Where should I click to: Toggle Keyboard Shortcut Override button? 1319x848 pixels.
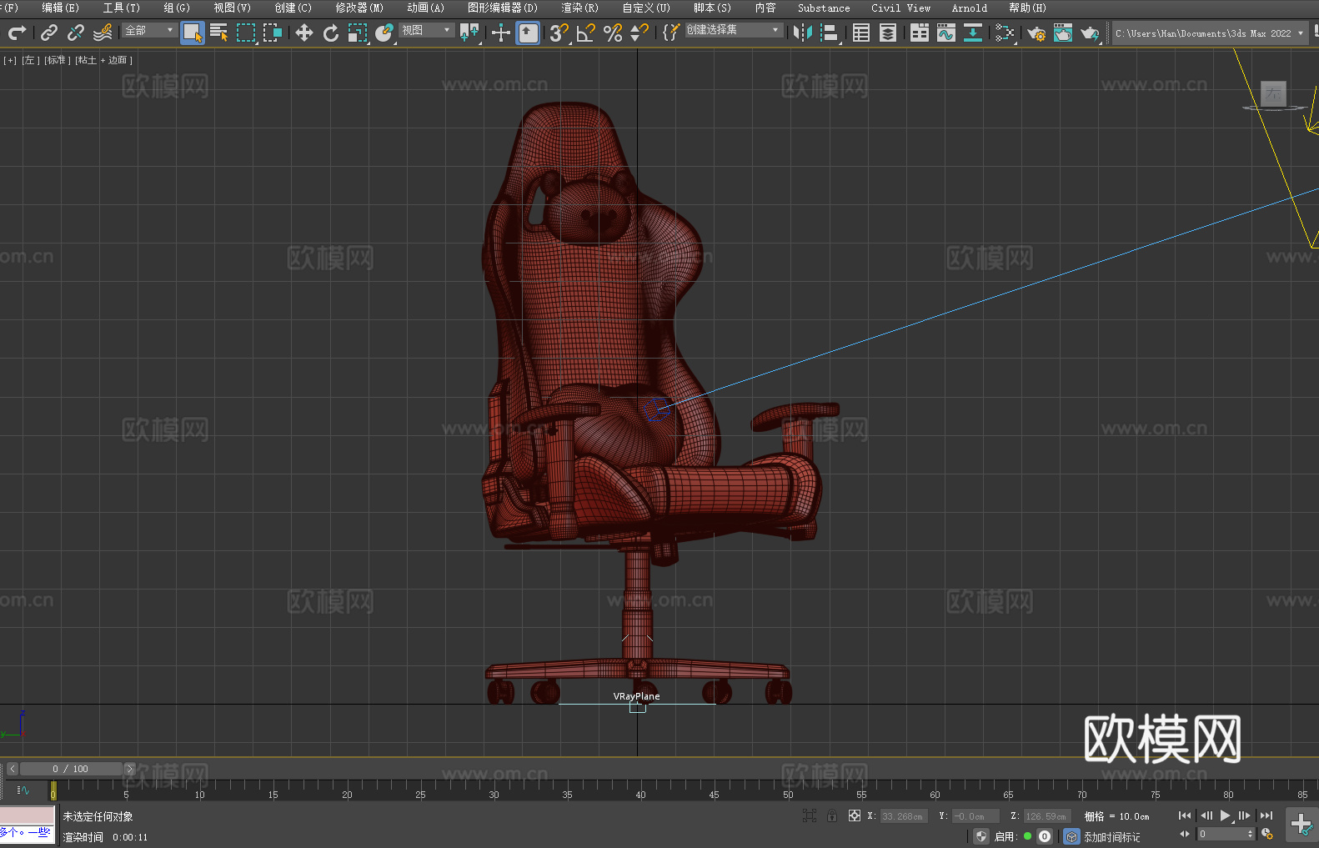click(x=528, y=33)
